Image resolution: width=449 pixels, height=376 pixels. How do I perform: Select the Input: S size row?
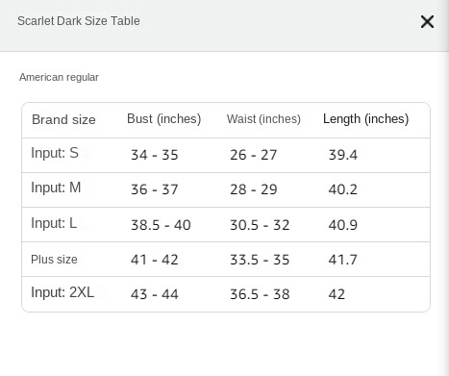coord(226,155)
